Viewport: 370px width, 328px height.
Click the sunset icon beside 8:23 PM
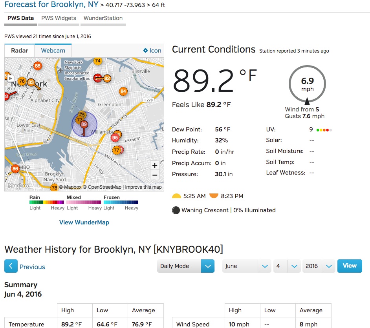click(214, 196)
